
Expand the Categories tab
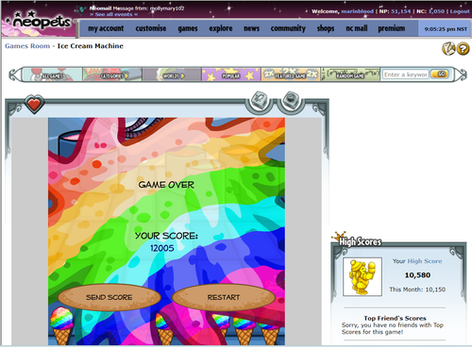click(x=112, y=74)
